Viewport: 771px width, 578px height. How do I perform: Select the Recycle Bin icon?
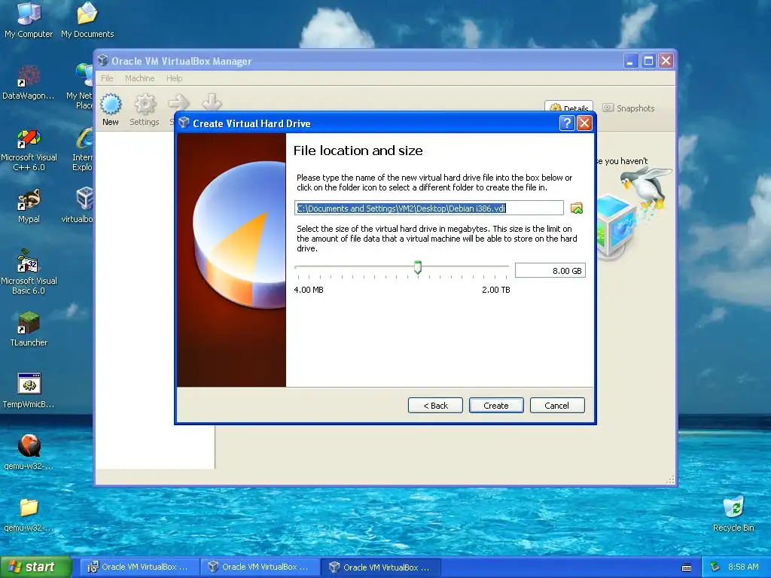pos(733,513)
